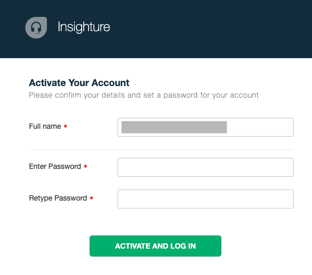Click the Insighture brand name text
Viewport: 312px width, 275px height.
click(84, 27)
